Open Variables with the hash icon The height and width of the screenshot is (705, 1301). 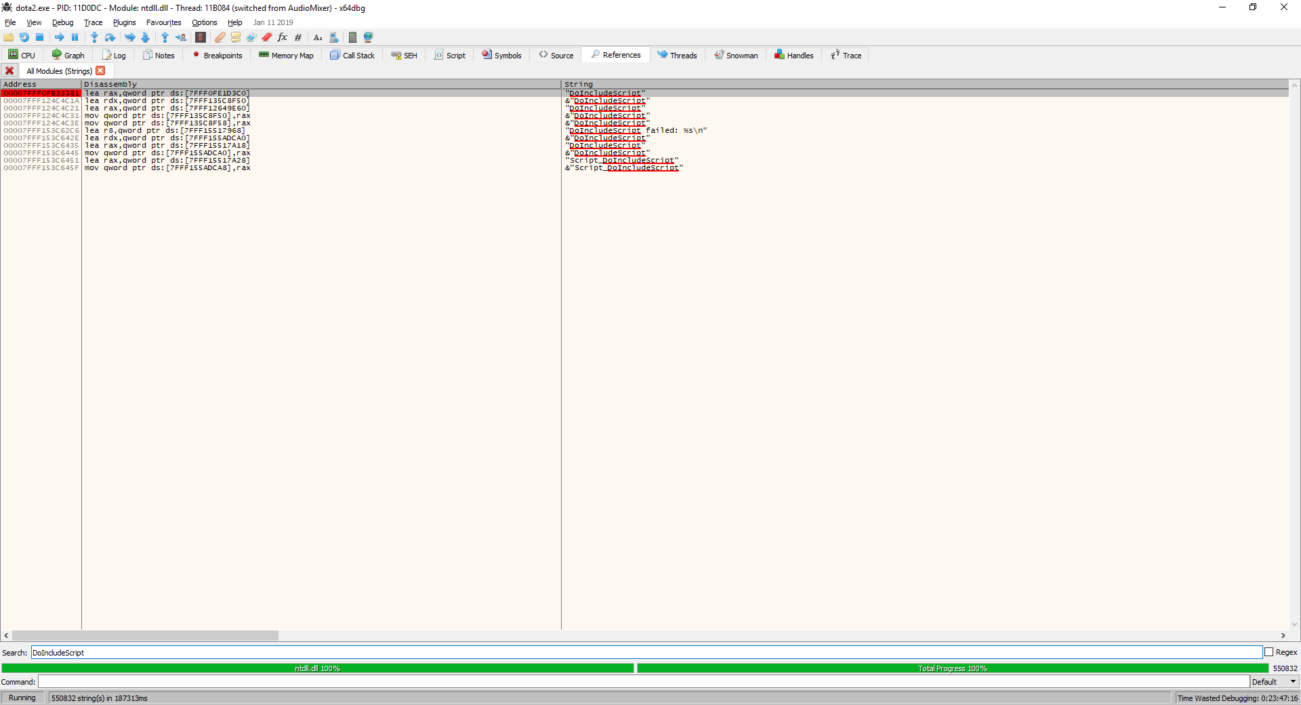[x=298, y=37]
